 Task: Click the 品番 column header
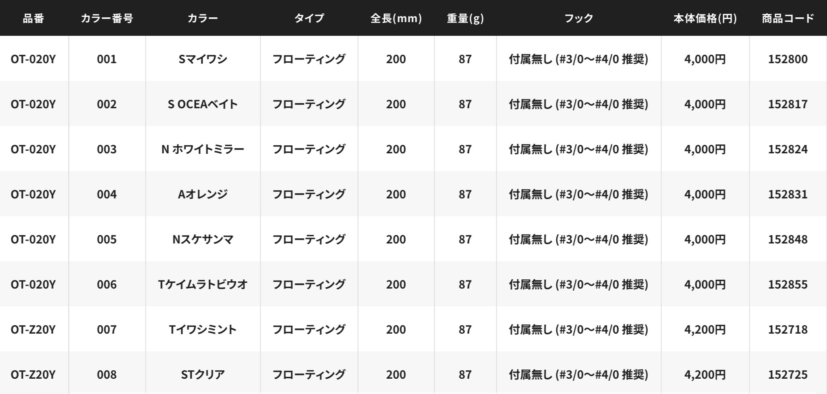point(33,18)
